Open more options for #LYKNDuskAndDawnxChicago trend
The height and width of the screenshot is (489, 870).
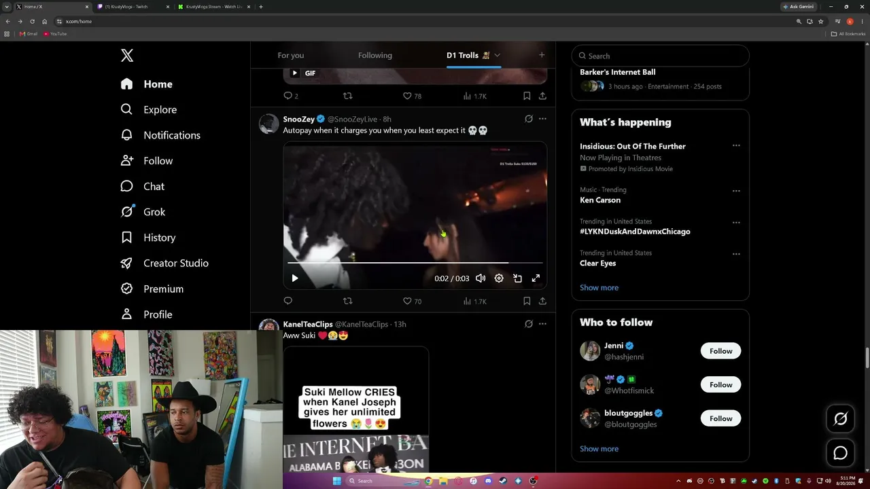point(736,223)
